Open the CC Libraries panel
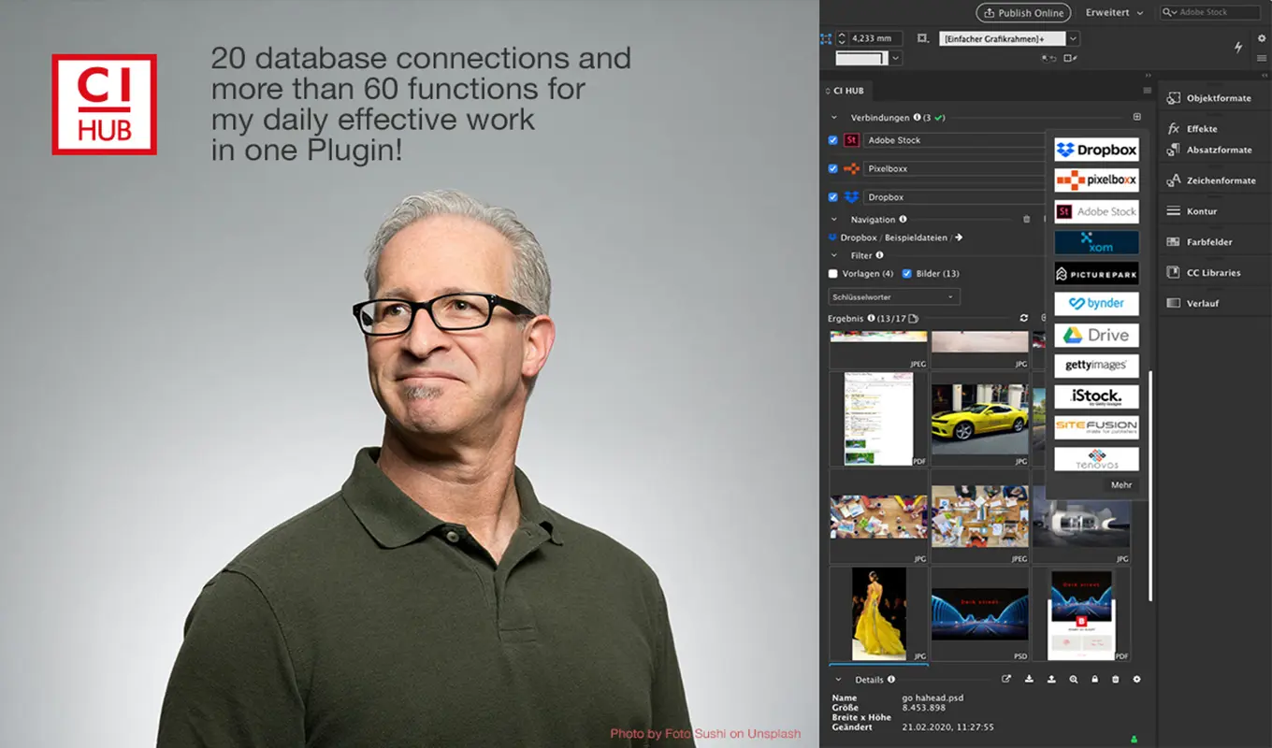 point(1212,273)
